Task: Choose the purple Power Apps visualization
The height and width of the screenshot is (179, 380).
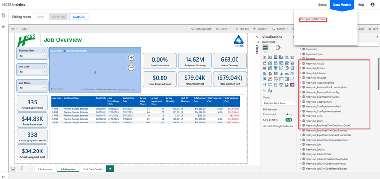Action: point(293,85)
